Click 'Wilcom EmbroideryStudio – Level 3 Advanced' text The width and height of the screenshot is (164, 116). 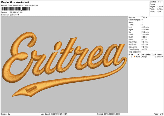[x=19, y=5]
